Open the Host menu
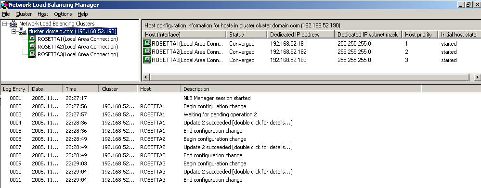481x188 pixels. coord(43,14)
